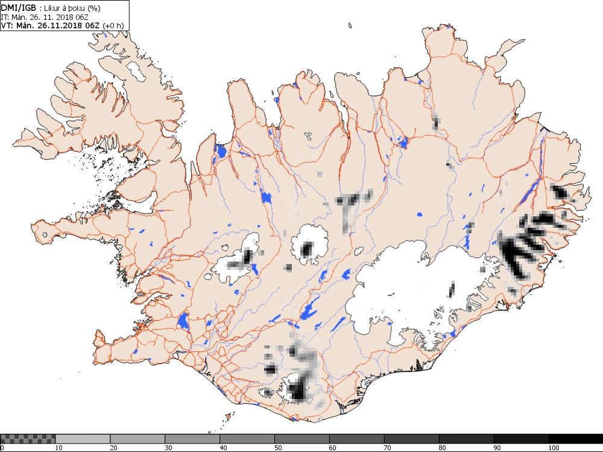
Task: Click the 'VT: Mán. 26.11.2018 06Z' line
Action: tap(51, 25)
